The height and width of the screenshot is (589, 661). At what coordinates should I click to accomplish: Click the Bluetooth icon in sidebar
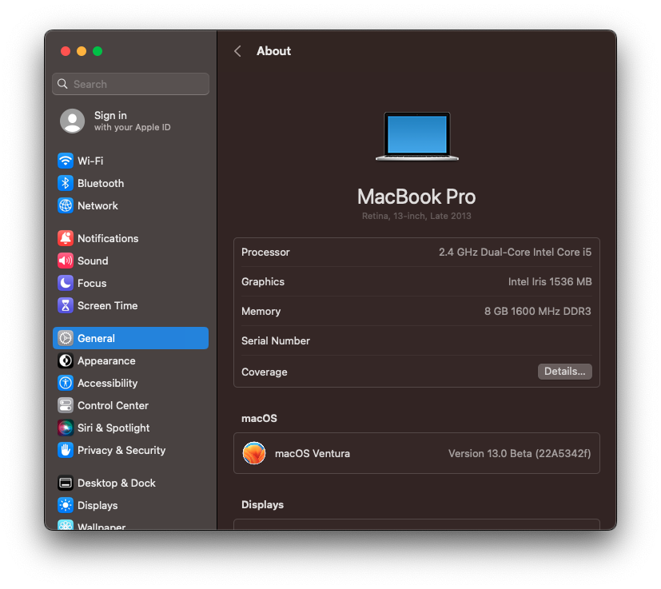(66, 183)
